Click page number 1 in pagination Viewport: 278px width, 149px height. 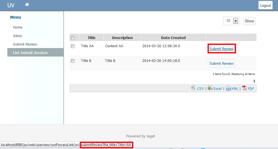tap(254, 81)
